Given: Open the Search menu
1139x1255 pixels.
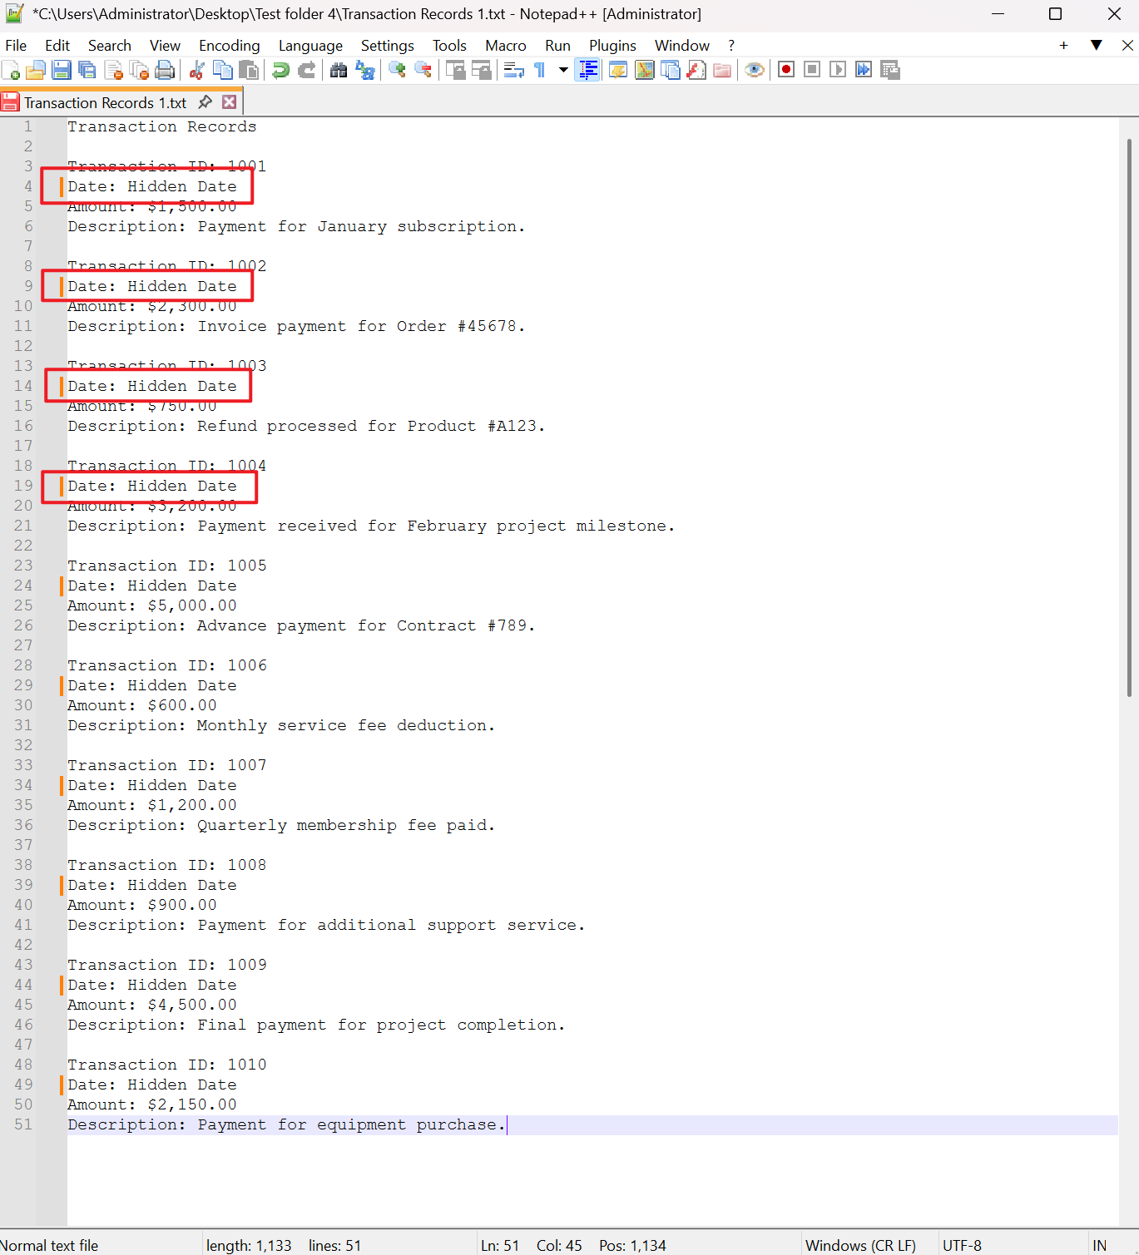Looking at the screenshot, I should pos(110,46).
